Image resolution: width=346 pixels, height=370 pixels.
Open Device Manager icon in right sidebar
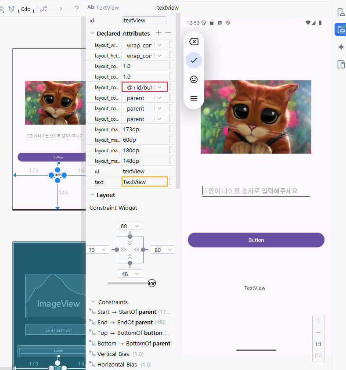click(341, 12)
